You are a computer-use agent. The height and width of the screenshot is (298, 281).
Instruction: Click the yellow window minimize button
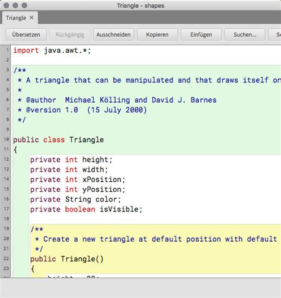15,5
